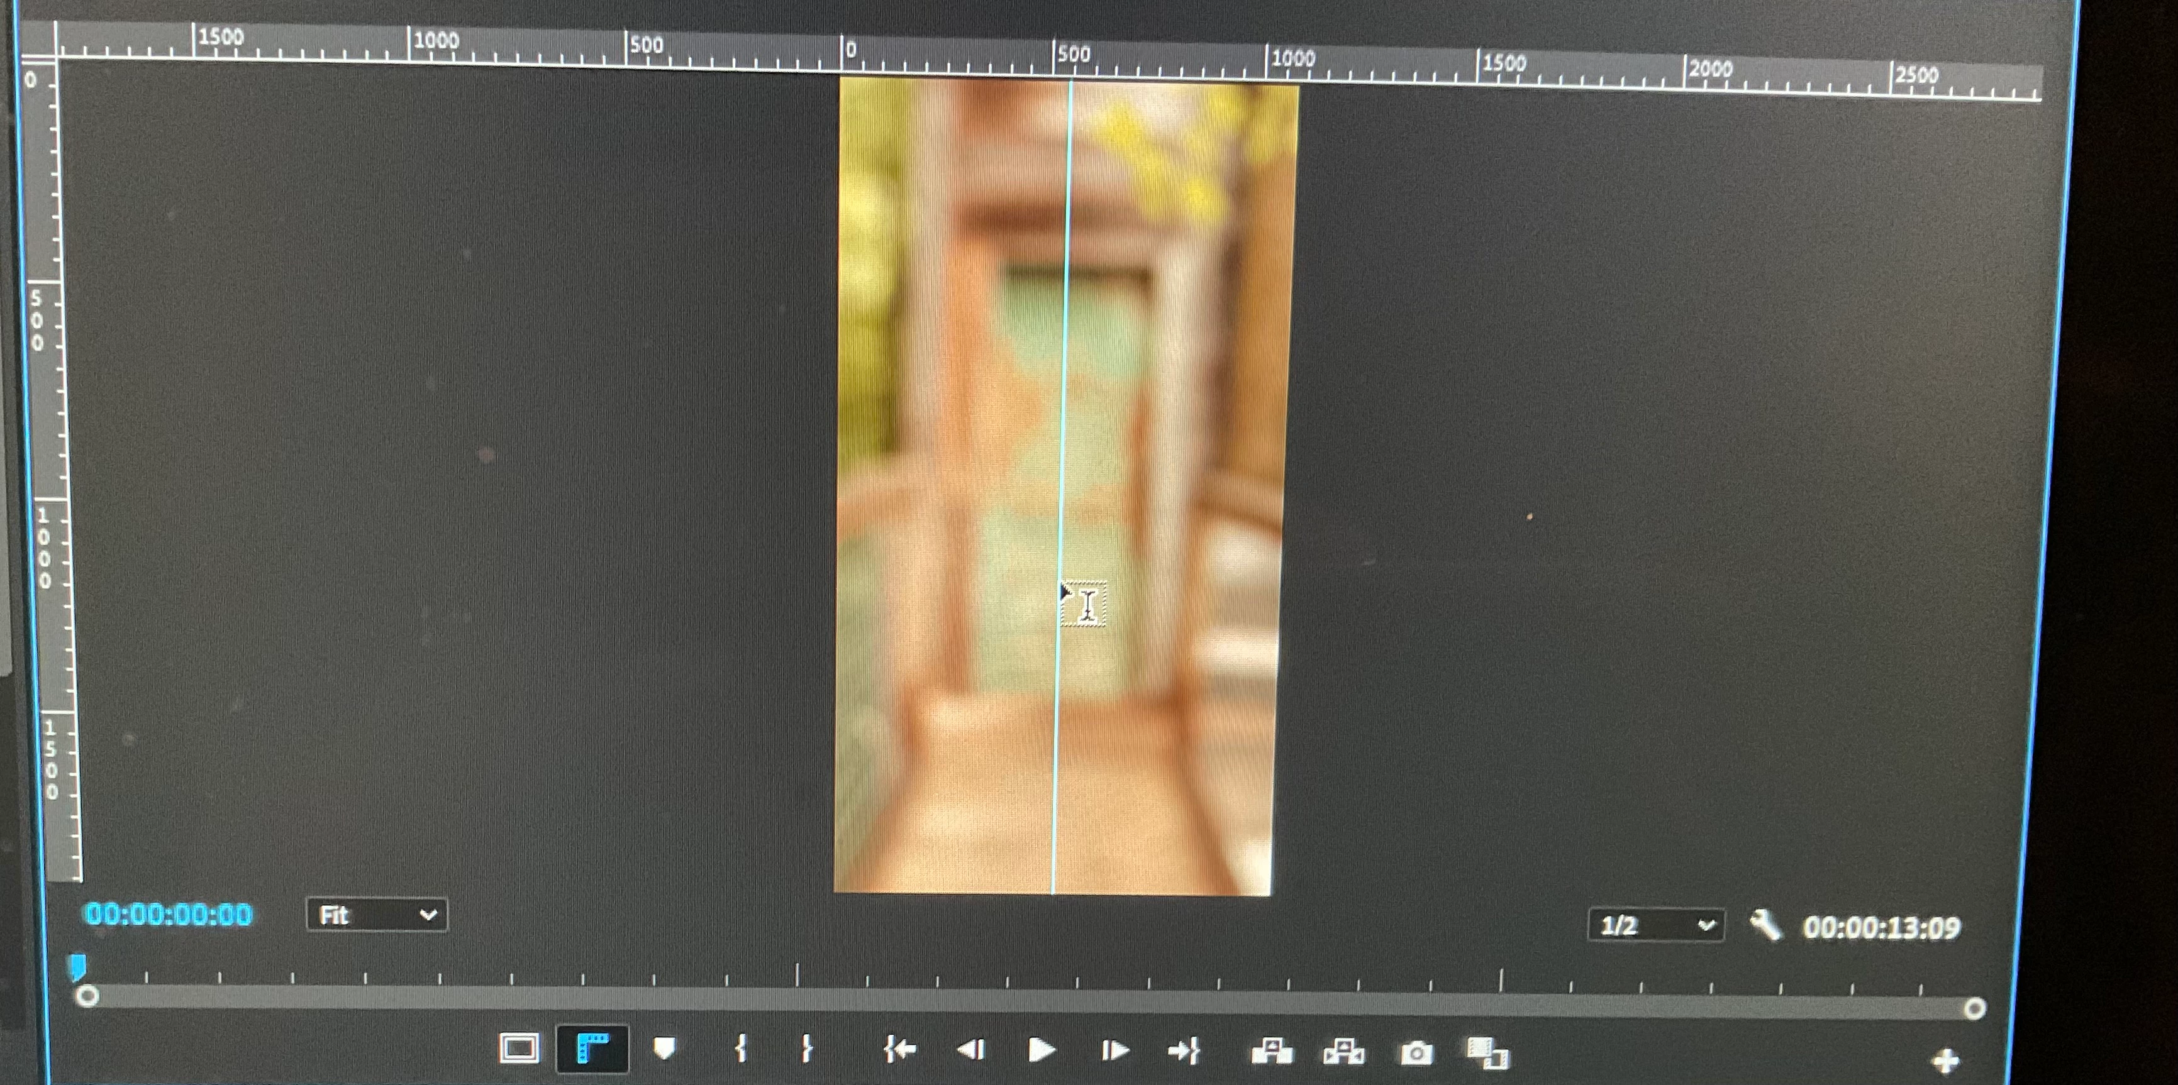
Task: Toggle Comparison View button
Action: tap(1487, 1054)
